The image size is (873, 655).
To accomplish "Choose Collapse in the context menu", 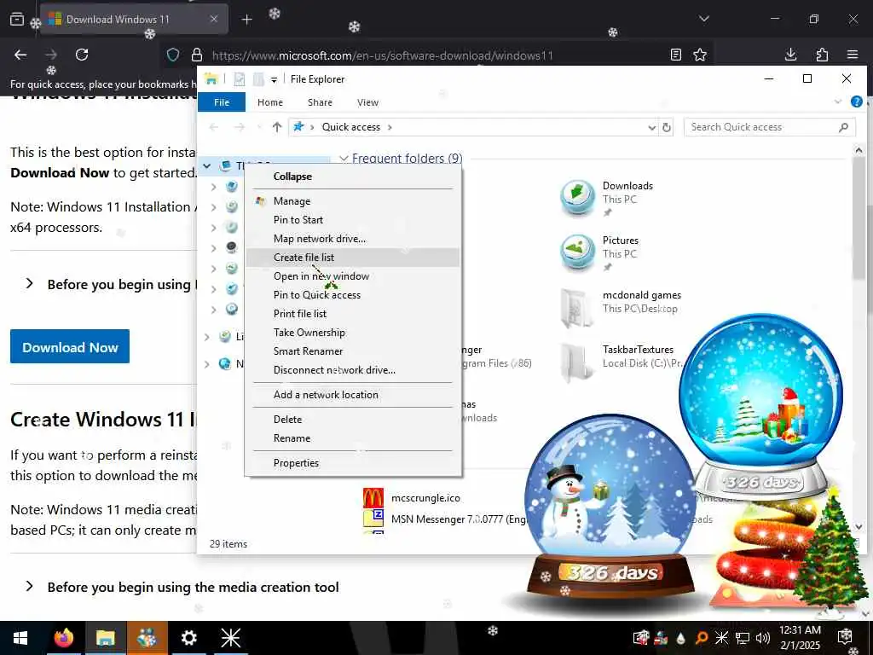I will click(353, 176).
